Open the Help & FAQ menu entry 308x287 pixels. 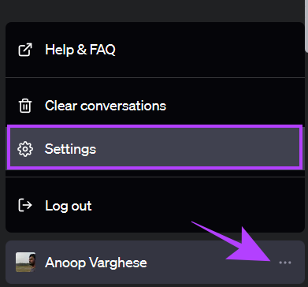click(x=155, y=50)
